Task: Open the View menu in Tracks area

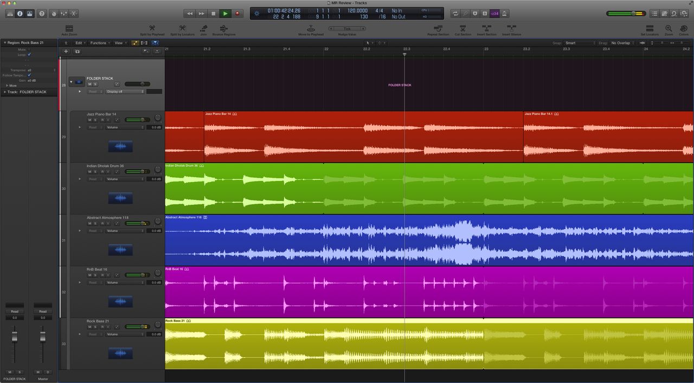Action: point(120,43)
